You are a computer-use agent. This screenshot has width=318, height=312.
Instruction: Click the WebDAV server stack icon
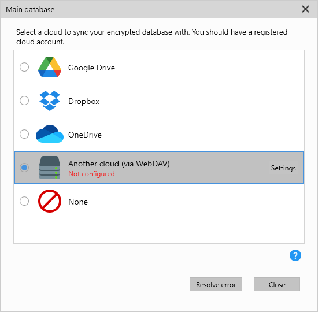50,168
